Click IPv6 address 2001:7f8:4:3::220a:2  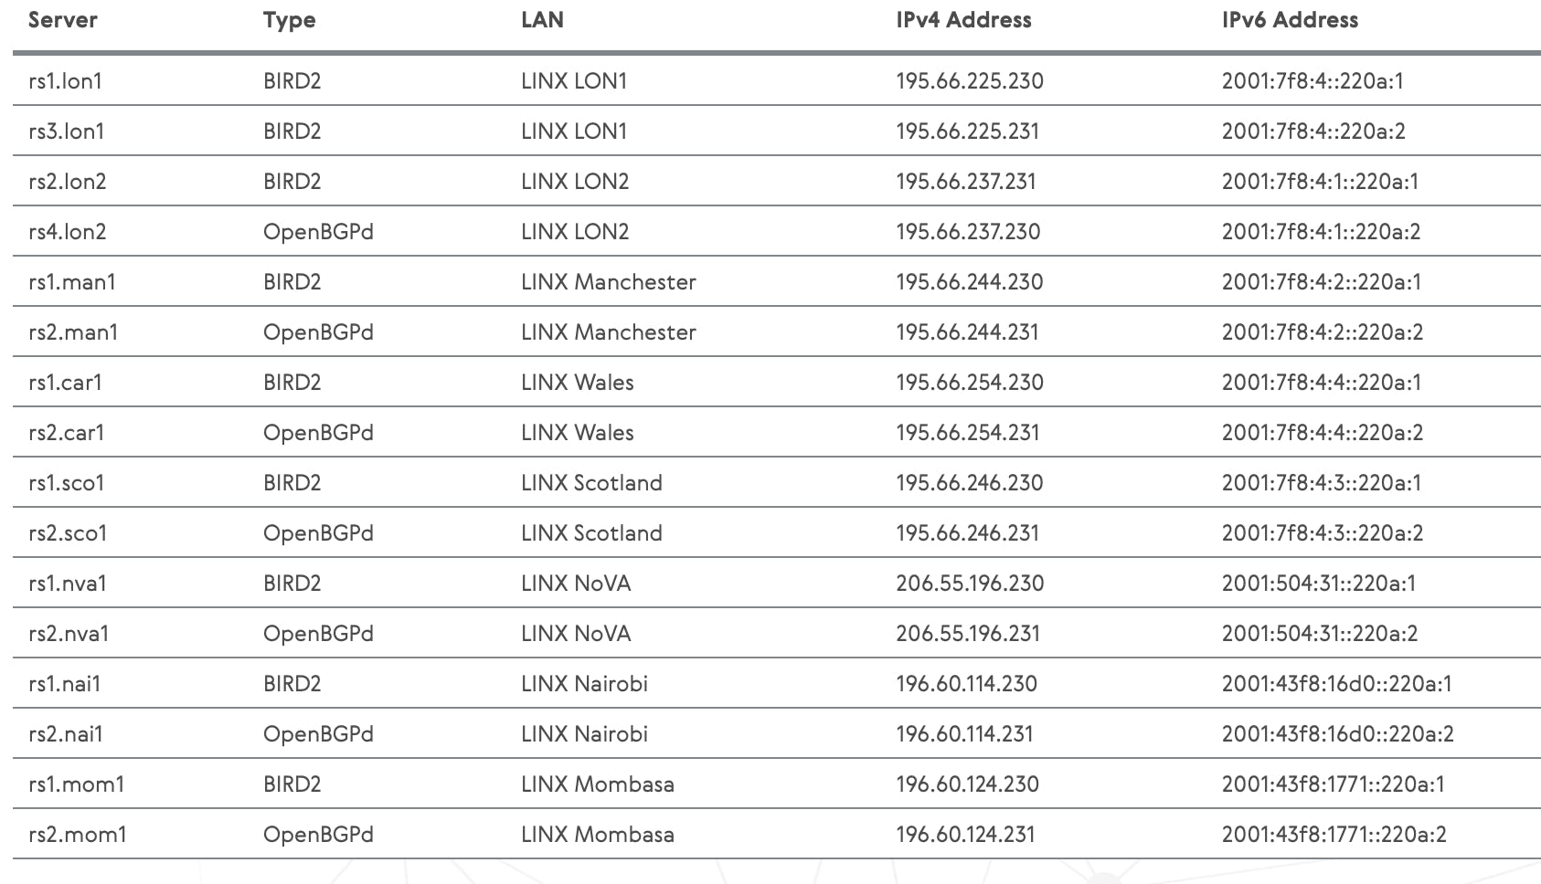coord(1322,533)
